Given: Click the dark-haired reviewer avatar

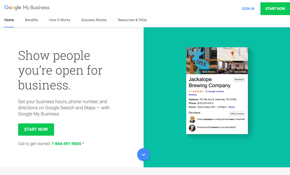Looking at the screenshot, I should pos(192,128).
